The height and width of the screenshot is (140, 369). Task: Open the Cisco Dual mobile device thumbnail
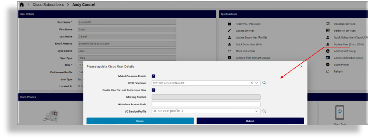tap(340, 113)
